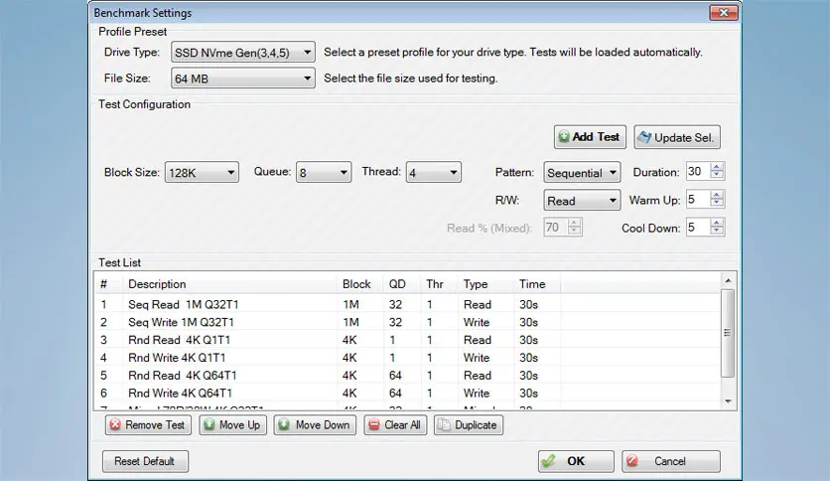Increase the Warm Up value

717,195
